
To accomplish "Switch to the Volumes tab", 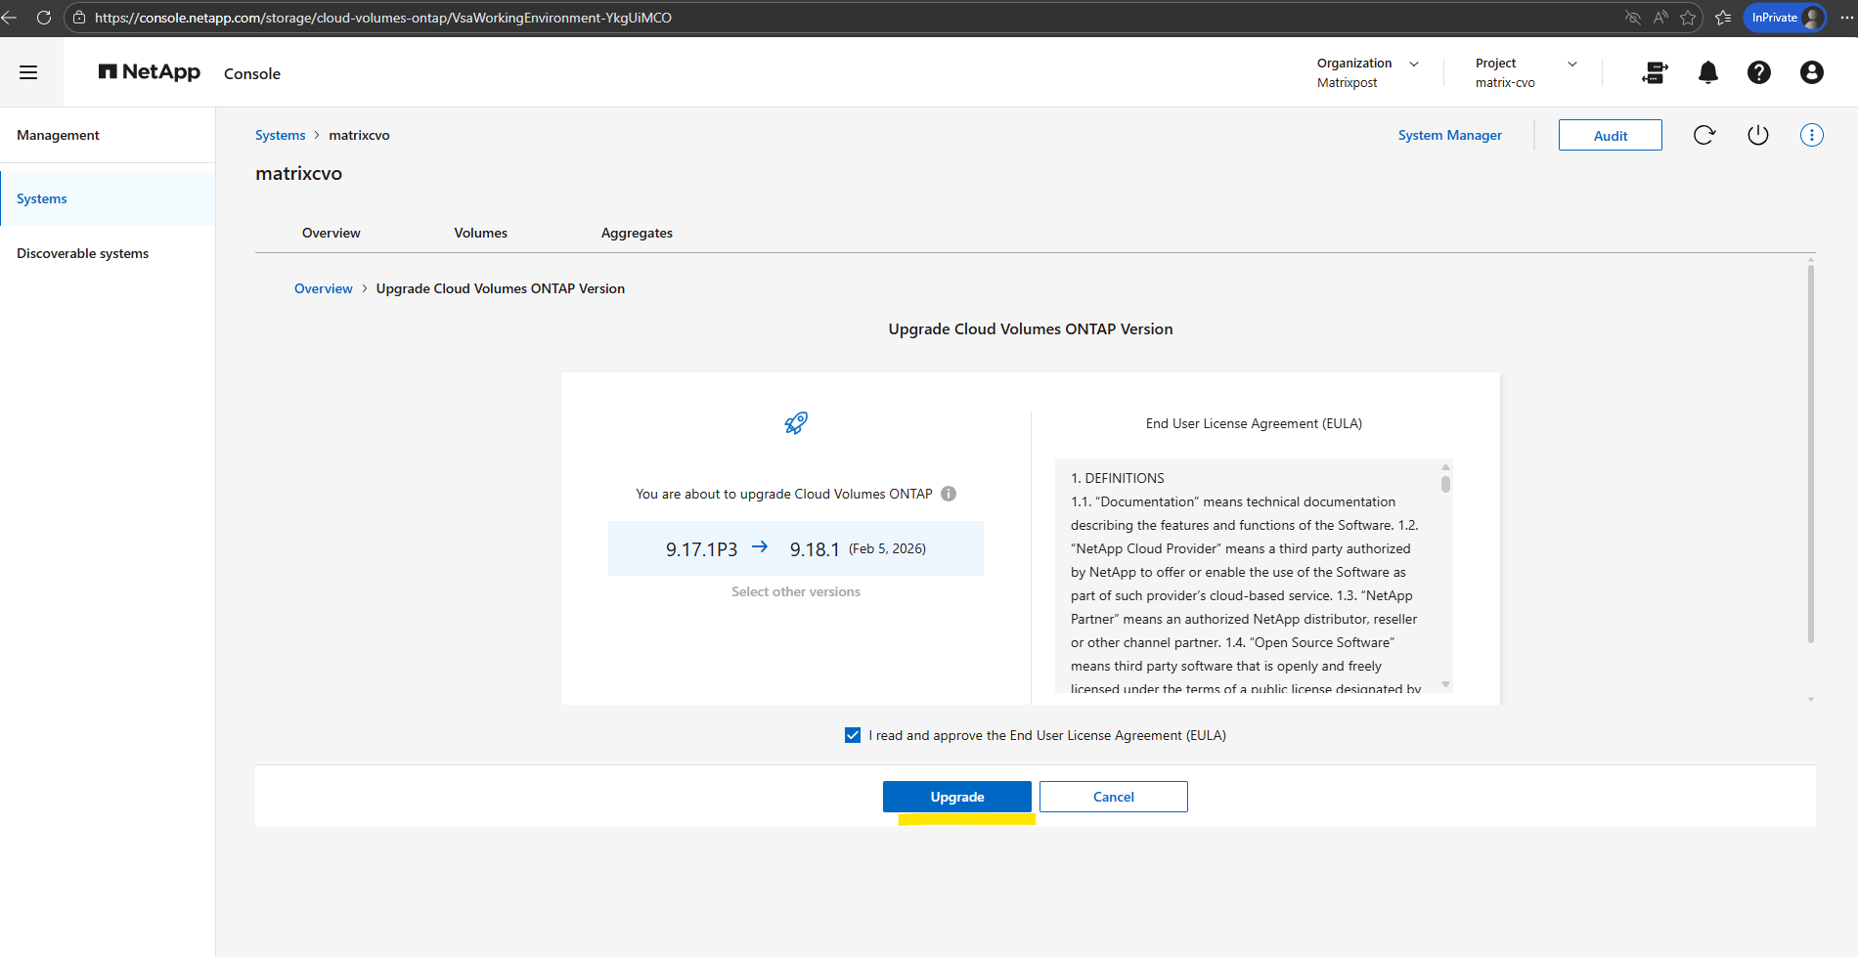I will point(480,233).
